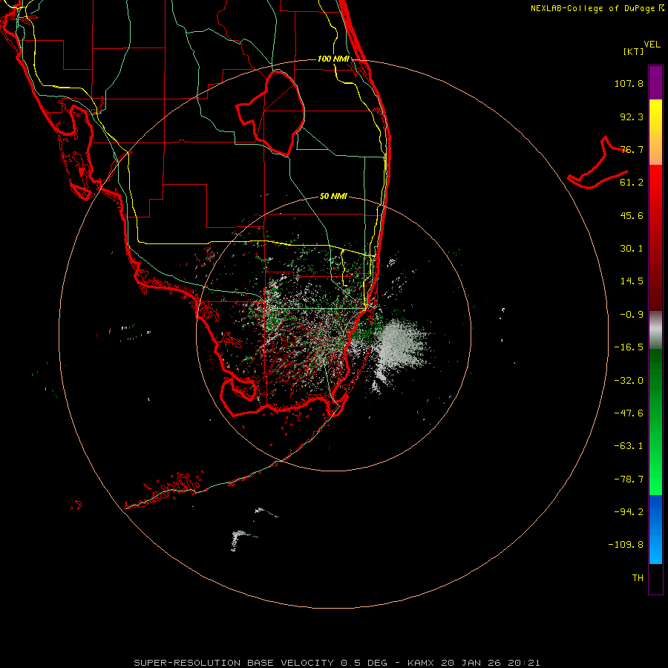Click the -109.8 legend value
This screenshot has height=668, width=668.
626,545
